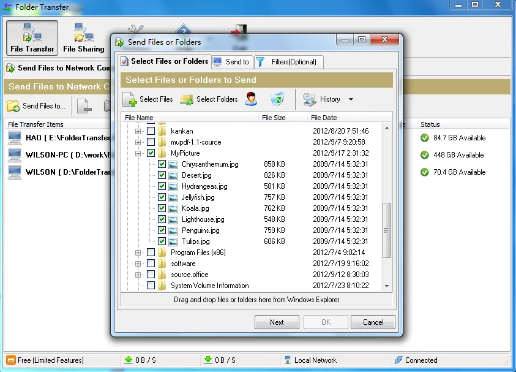
Task: Switch to Select Files or Folders tab
Action: 165,62
